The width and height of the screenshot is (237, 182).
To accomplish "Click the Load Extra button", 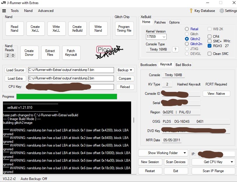I will (15, 78).
